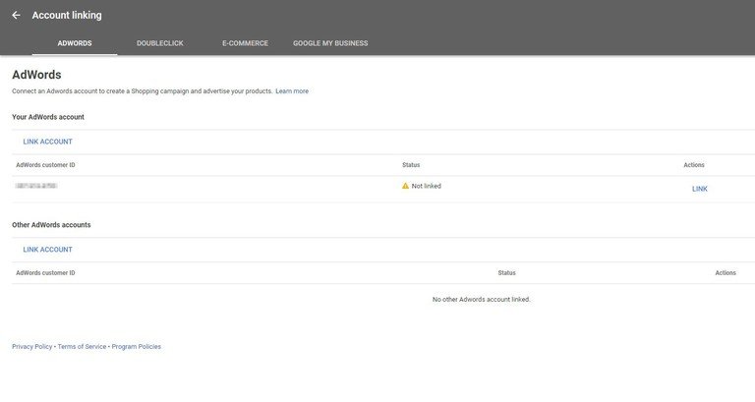Open the Program Policies link
755x402 pixels.
pyautogui.click(x=137, y=347)
